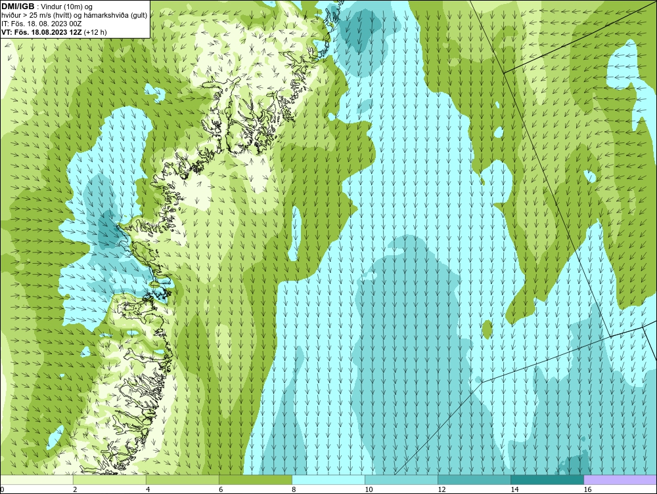Click the 0–2 m/s palest legend swatch
The height and width of the screenshot is (494, 657).
(x=37, y=480)
